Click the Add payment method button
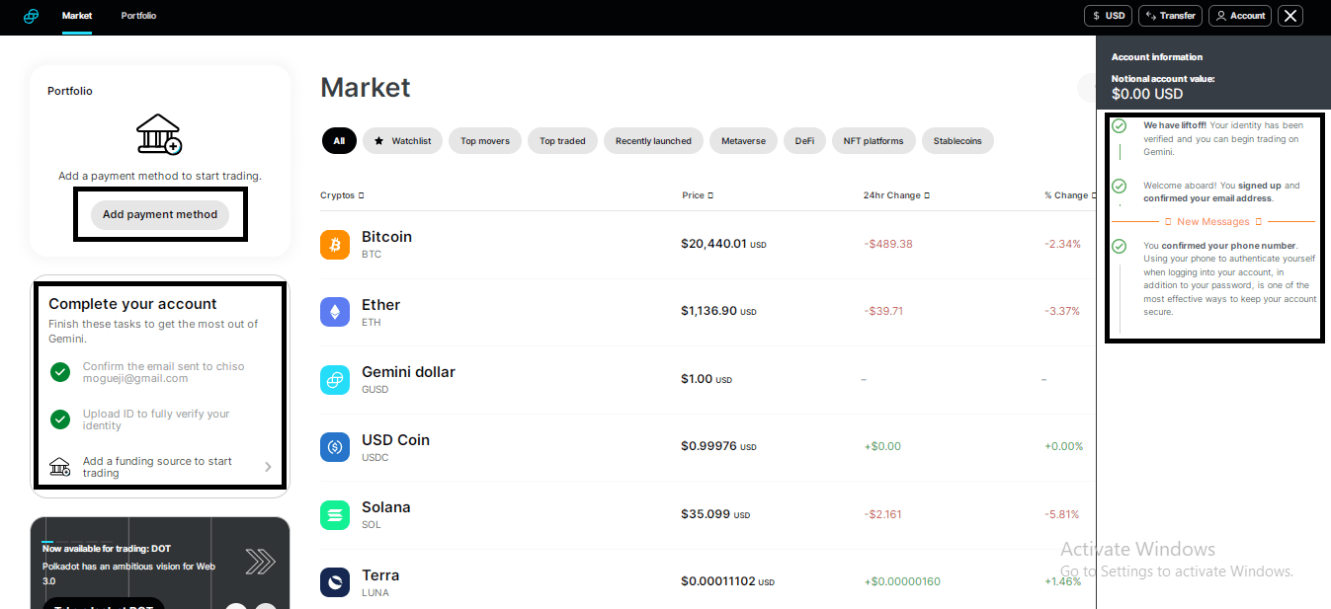Viewport: 1331px width, 609px height. [x=160, y=214]
